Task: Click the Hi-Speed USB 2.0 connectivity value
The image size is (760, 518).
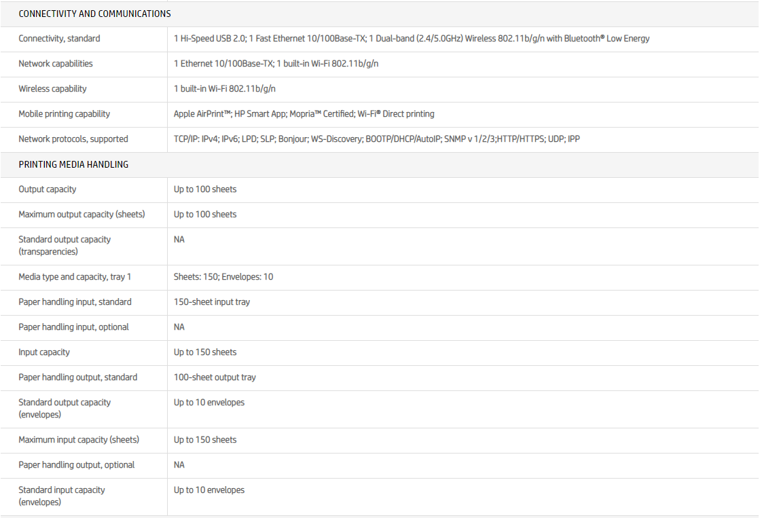Action: pos(412,39)
